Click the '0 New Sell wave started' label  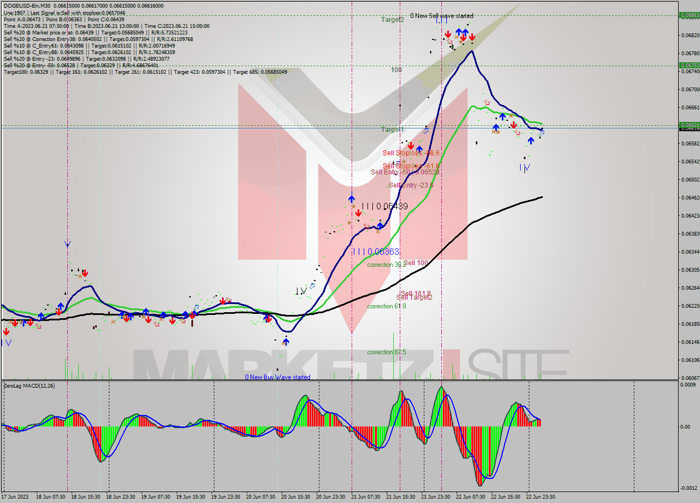(442, 16)
